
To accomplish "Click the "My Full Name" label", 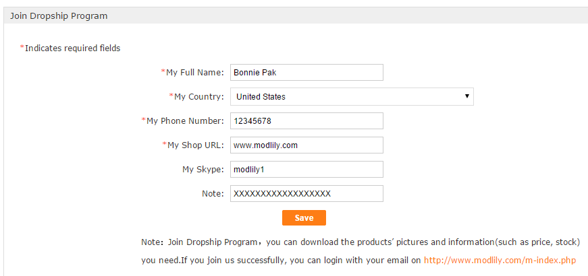I will pos(195,72).
